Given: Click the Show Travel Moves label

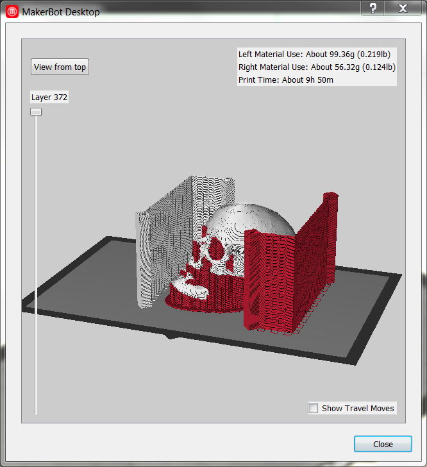Looking at the screenshot, I should coord(358,408).
